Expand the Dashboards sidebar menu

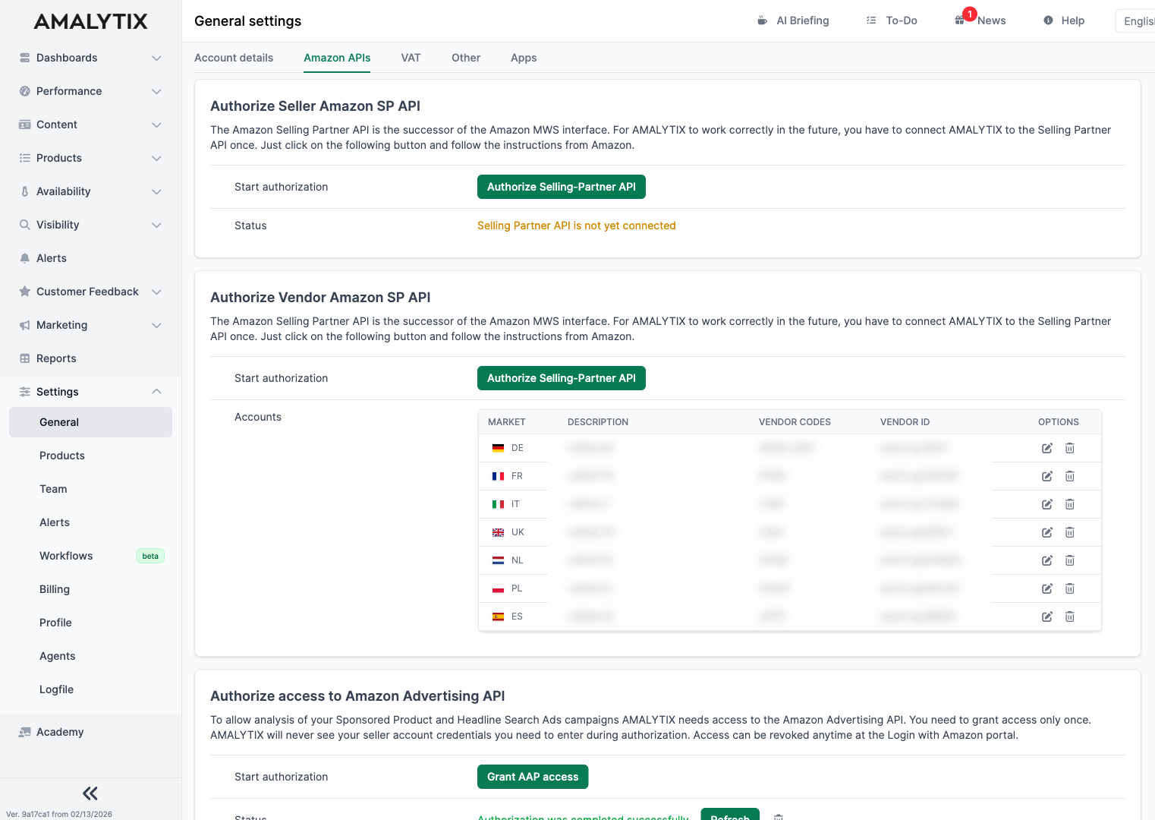(x=90, y=58)
